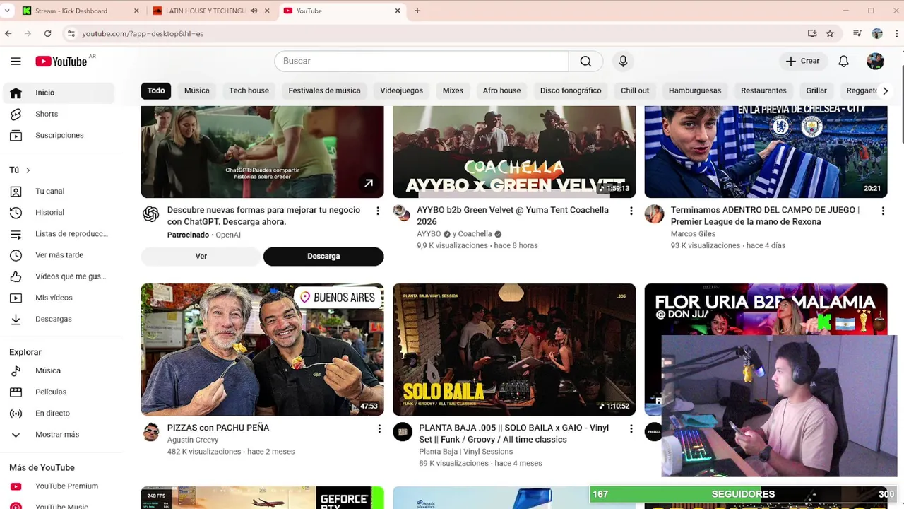
Task: Go to Inicio in sidebar
Action: point(58,93)
